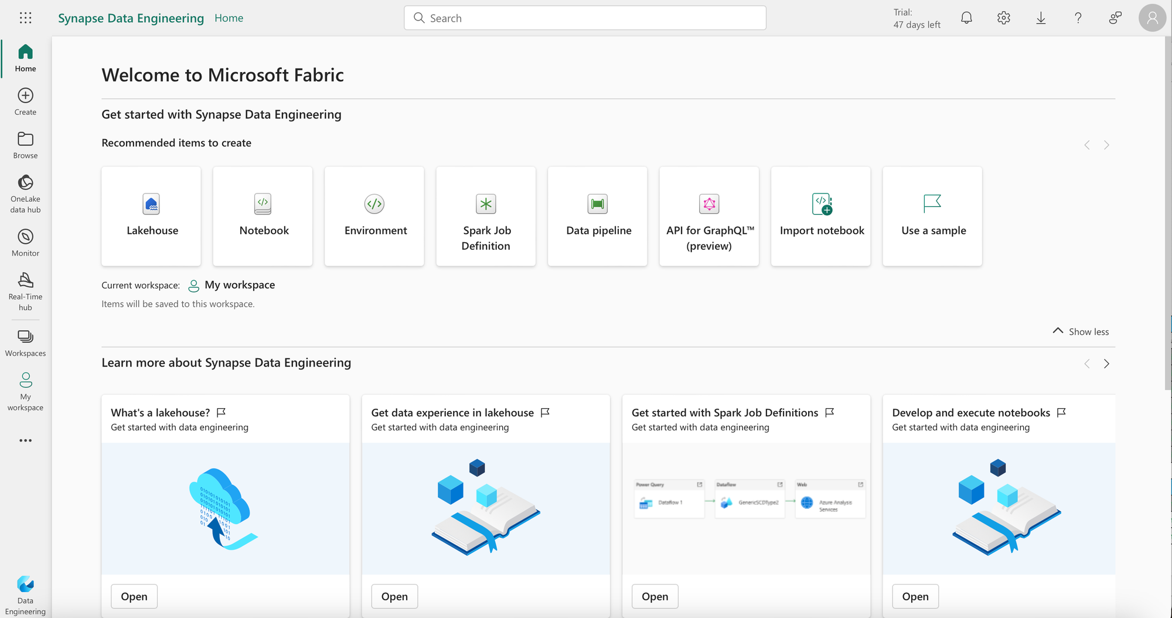Go to Home in left navigation
1172x618 pixels.
point(25,58)
